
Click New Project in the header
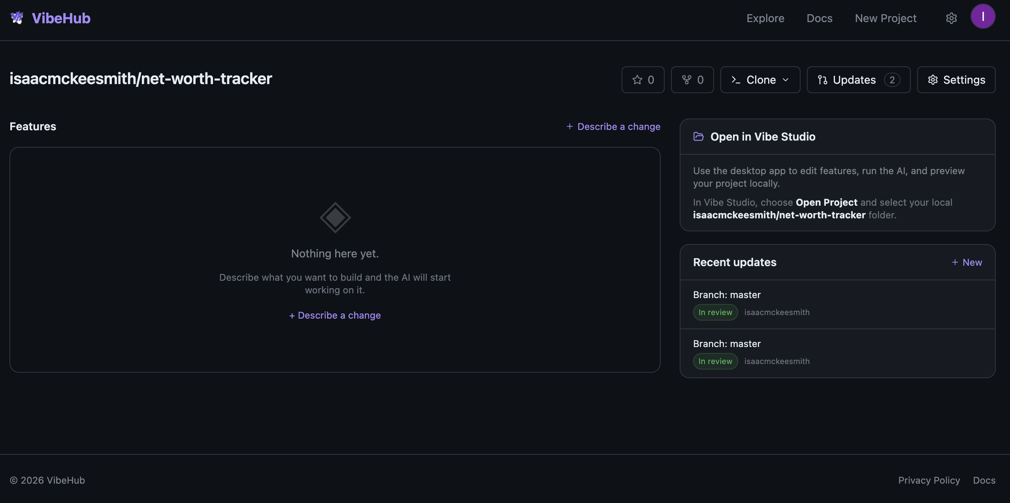(x=886, y=18)
